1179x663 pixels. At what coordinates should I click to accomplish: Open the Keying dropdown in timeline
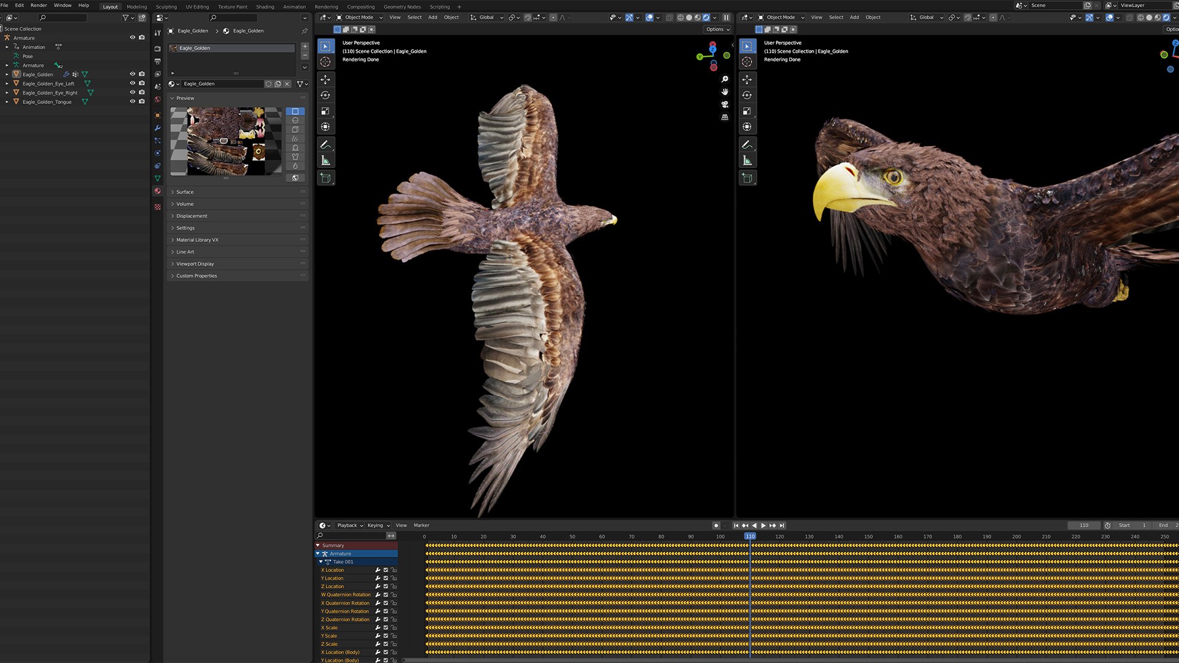click(x=378, y=525)
